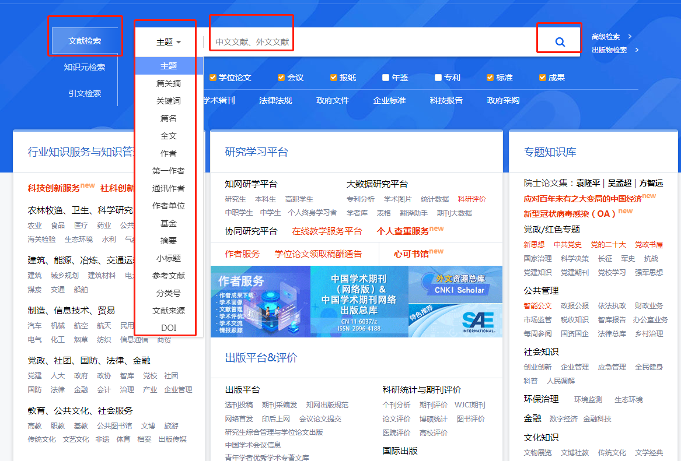Image resolution: width=681 pixels, height=461 pixels.
Task: Choose 全文 option
Action: tap(169, 136)
